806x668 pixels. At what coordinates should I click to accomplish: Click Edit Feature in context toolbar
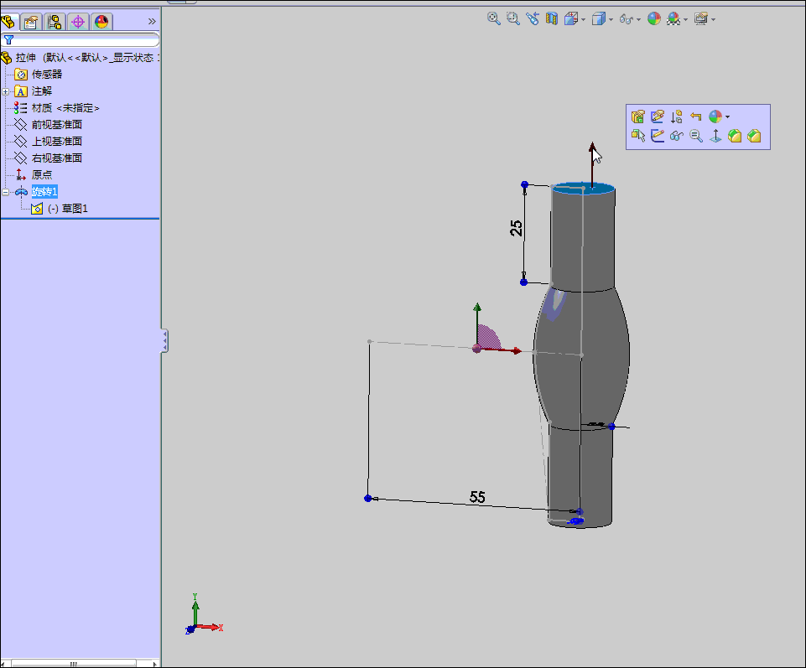point(638,117)
